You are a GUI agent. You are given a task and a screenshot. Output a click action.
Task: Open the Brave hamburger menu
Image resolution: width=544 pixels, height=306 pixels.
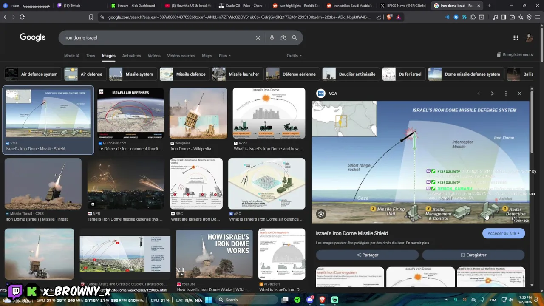538,17
